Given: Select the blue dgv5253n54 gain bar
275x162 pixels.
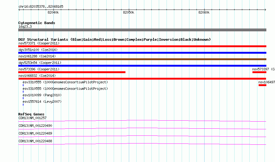Looking at the screenshot, I should click(142, 66).
